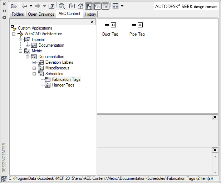Switch to the Open Drawings tab

tap(41, 14)
